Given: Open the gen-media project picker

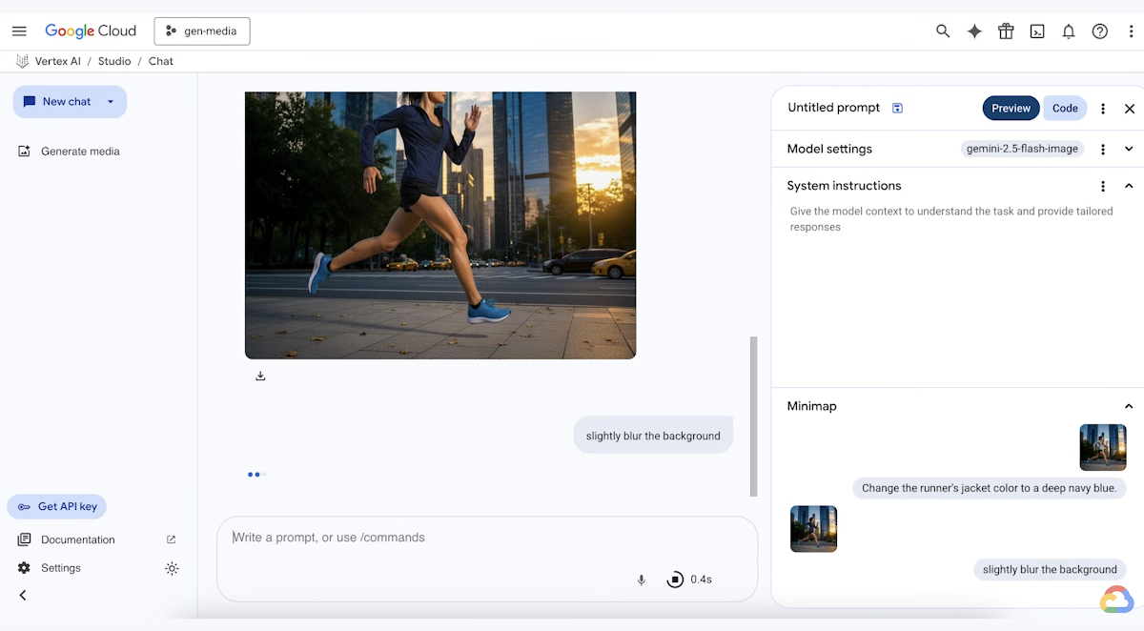Looking at the screenshot, I should [202, 31].
